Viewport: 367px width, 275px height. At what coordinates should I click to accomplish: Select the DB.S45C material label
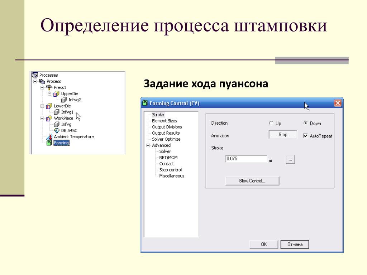tap(69, 130)
